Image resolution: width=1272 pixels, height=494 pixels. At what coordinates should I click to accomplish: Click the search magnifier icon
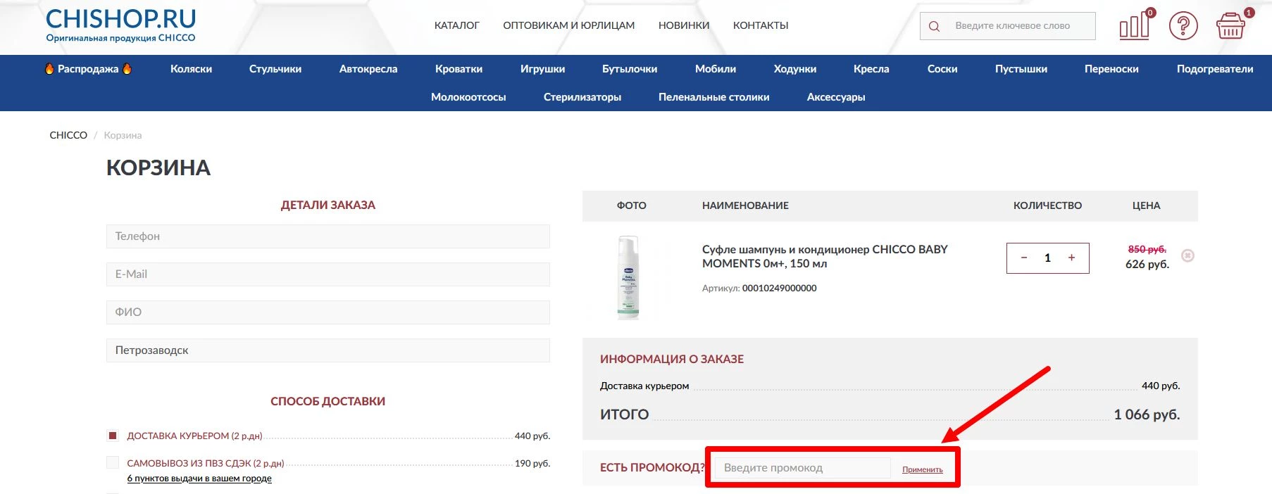tap(935, 27)
